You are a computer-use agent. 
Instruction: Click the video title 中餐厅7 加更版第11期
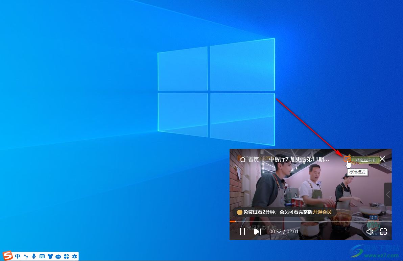(x=299, y=159)
